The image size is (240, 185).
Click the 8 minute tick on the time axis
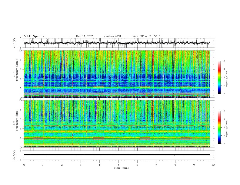click(x=175, y=164)
